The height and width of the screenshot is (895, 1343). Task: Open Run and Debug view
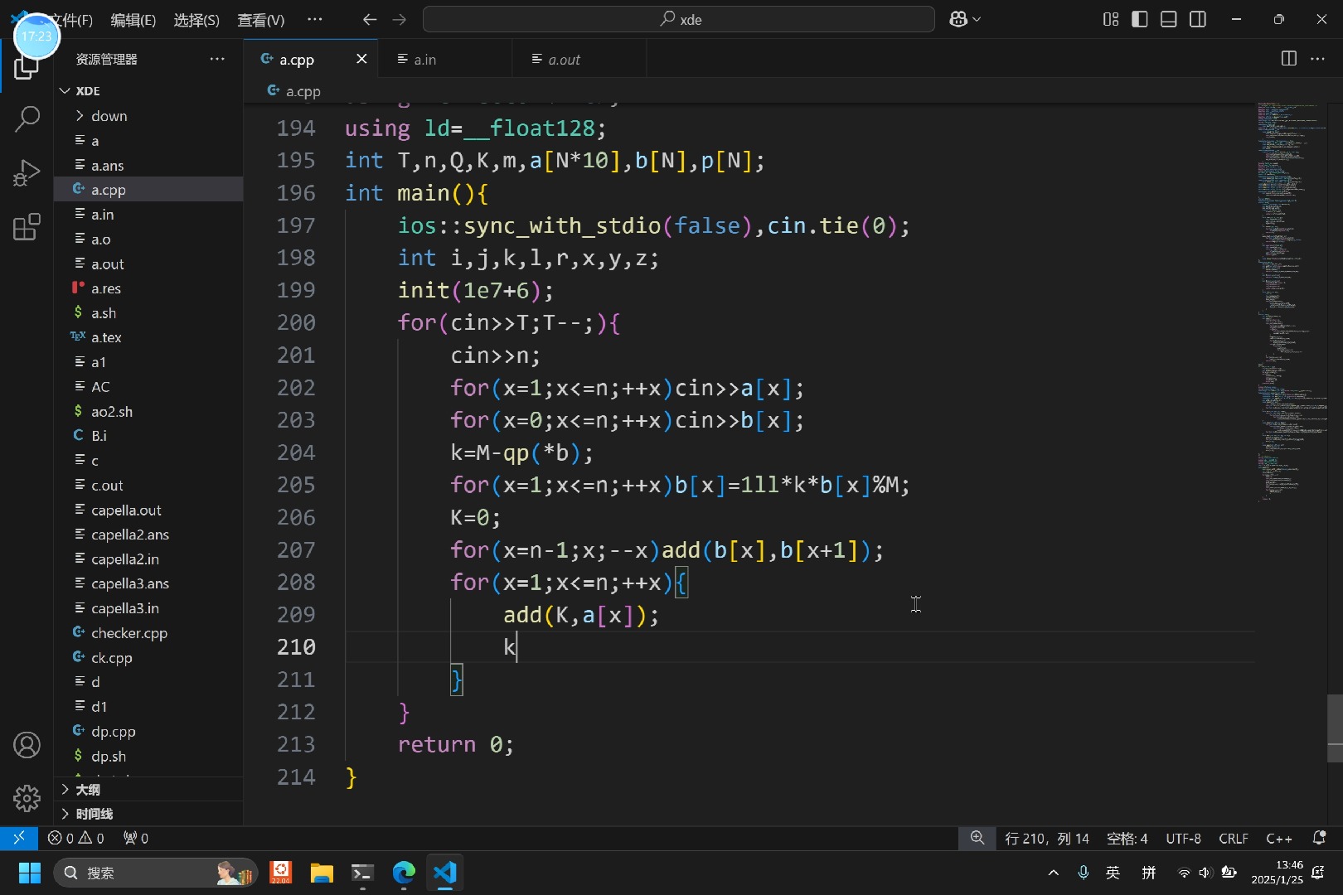point(27,173)
